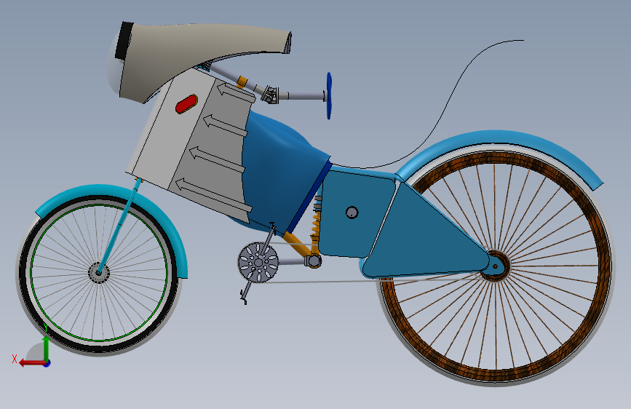Click the green Y axis arrow of triad
The width and height of the screenshot is (631, 409).
[x=47, y=348]
